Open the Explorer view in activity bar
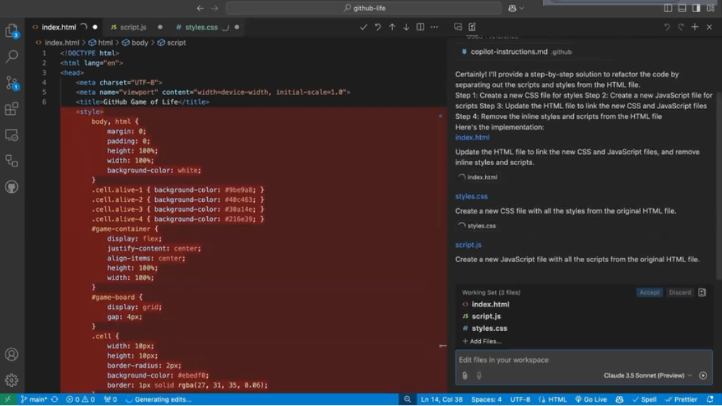722x406 pixels. [x=11, y=31]
